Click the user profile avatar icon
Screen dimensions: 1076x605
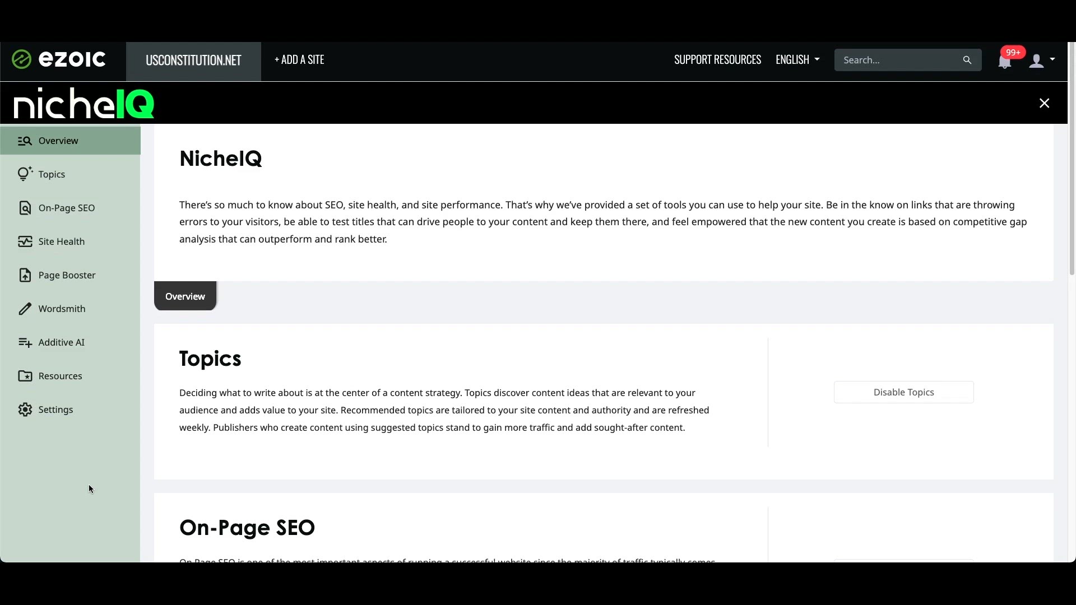point(1036,61)
